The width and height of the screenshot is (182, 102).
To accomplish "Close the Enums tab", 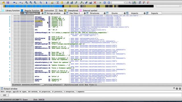I will (x=105, y=13).
